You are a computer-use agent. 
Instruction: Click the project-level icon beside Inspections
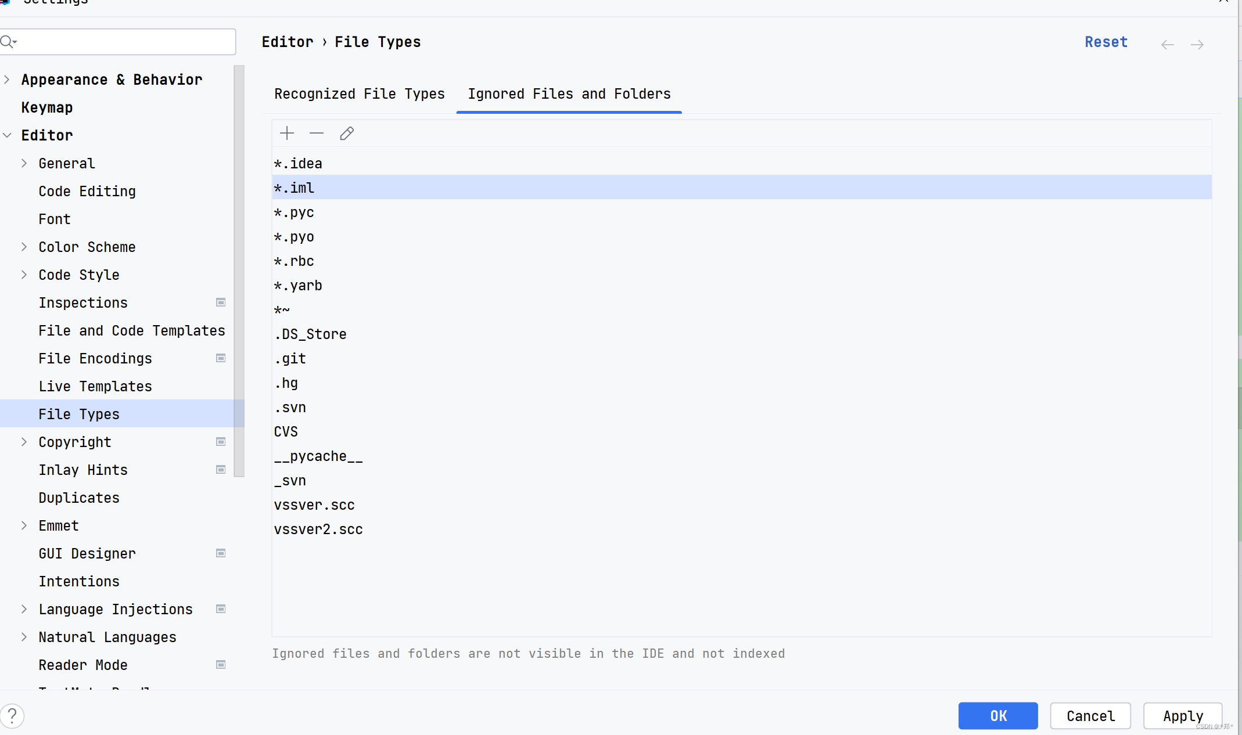pyautogui.click(x=221, y=302)
